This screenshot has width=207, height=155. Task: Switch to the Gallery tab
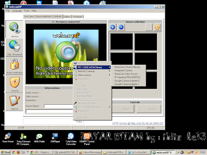click(x=67, y=16)
